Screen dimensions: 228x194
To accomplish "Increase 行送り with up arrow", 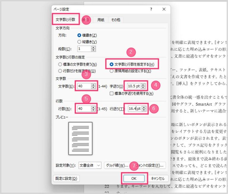I will [x=144, y=107].
